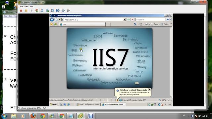Image resolution: width=212 pixels, height=119 pixels.
Task: Select the IIS7 browser tab
Action: (82, 24)
